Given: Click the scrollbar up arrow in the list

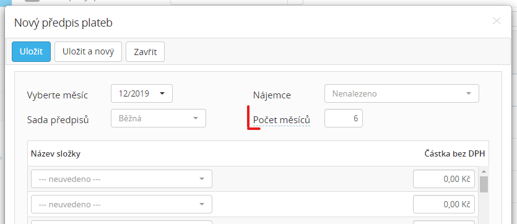Looking at the screenshot, I should pyautogui.click(x=484, y=171).
